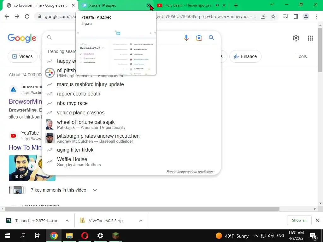Reload the current page
Screen dimensions: 323x242
(x=27, y=16)
